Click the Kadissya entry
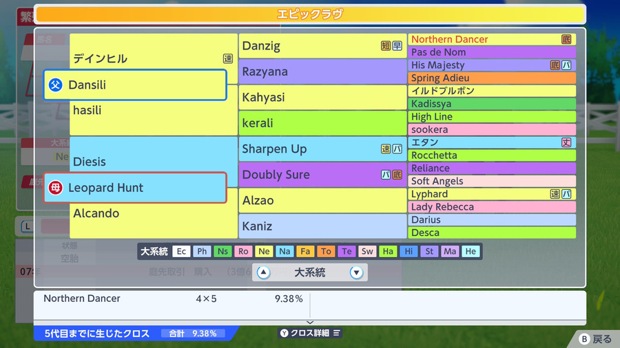Screen dimensions: 620x348 click(491, 104)
